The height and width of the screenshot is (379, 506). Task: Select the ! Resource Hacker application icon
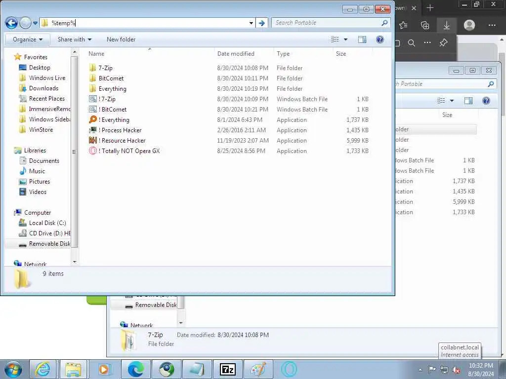pyautogui.click(x=92, y=140)
